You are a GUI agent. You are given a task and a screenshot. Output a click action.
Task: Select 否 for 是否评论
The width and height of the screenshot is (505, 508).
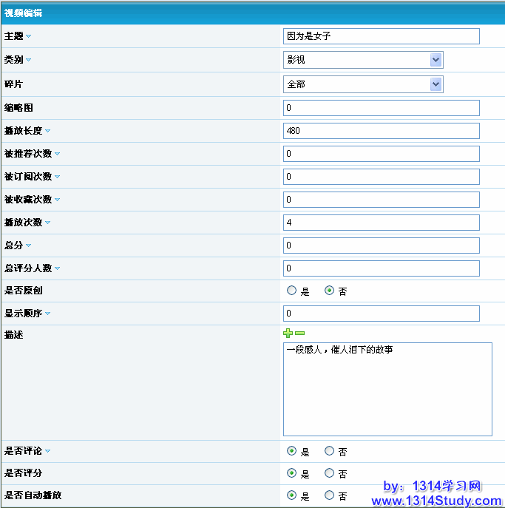pyautogui.click(x=330, y=450)
